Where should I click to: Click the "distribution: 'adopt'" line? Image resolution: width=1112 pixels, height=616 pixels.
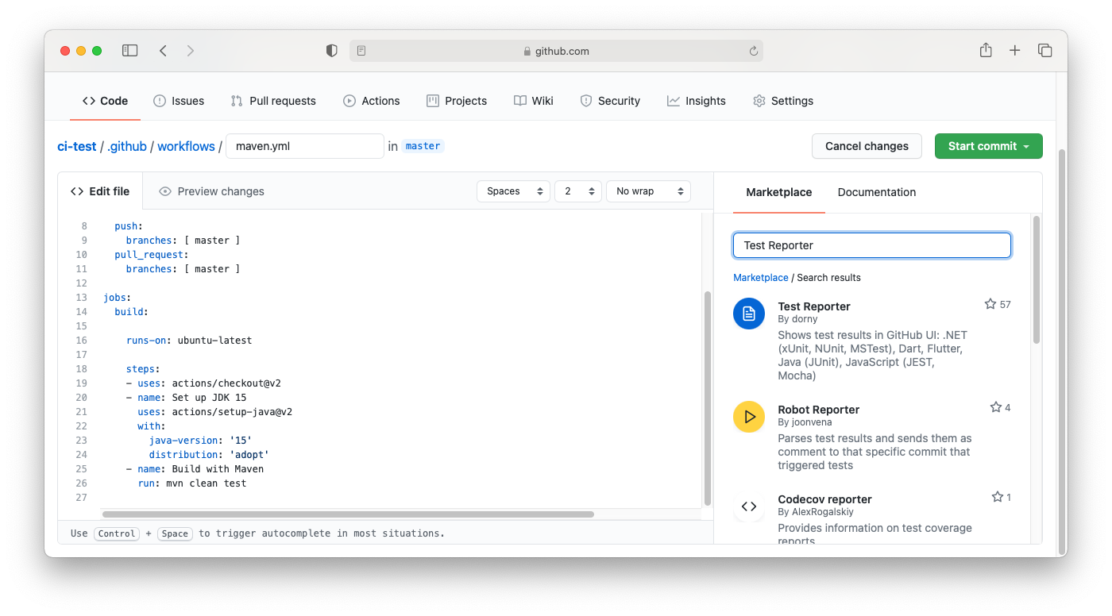click(209, 455)
